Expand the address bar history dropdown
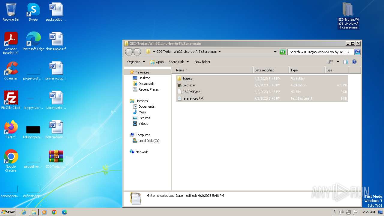The image size is (384, 216). pos(275,52)
